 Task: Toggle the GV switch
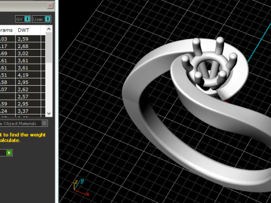(23, 19)
